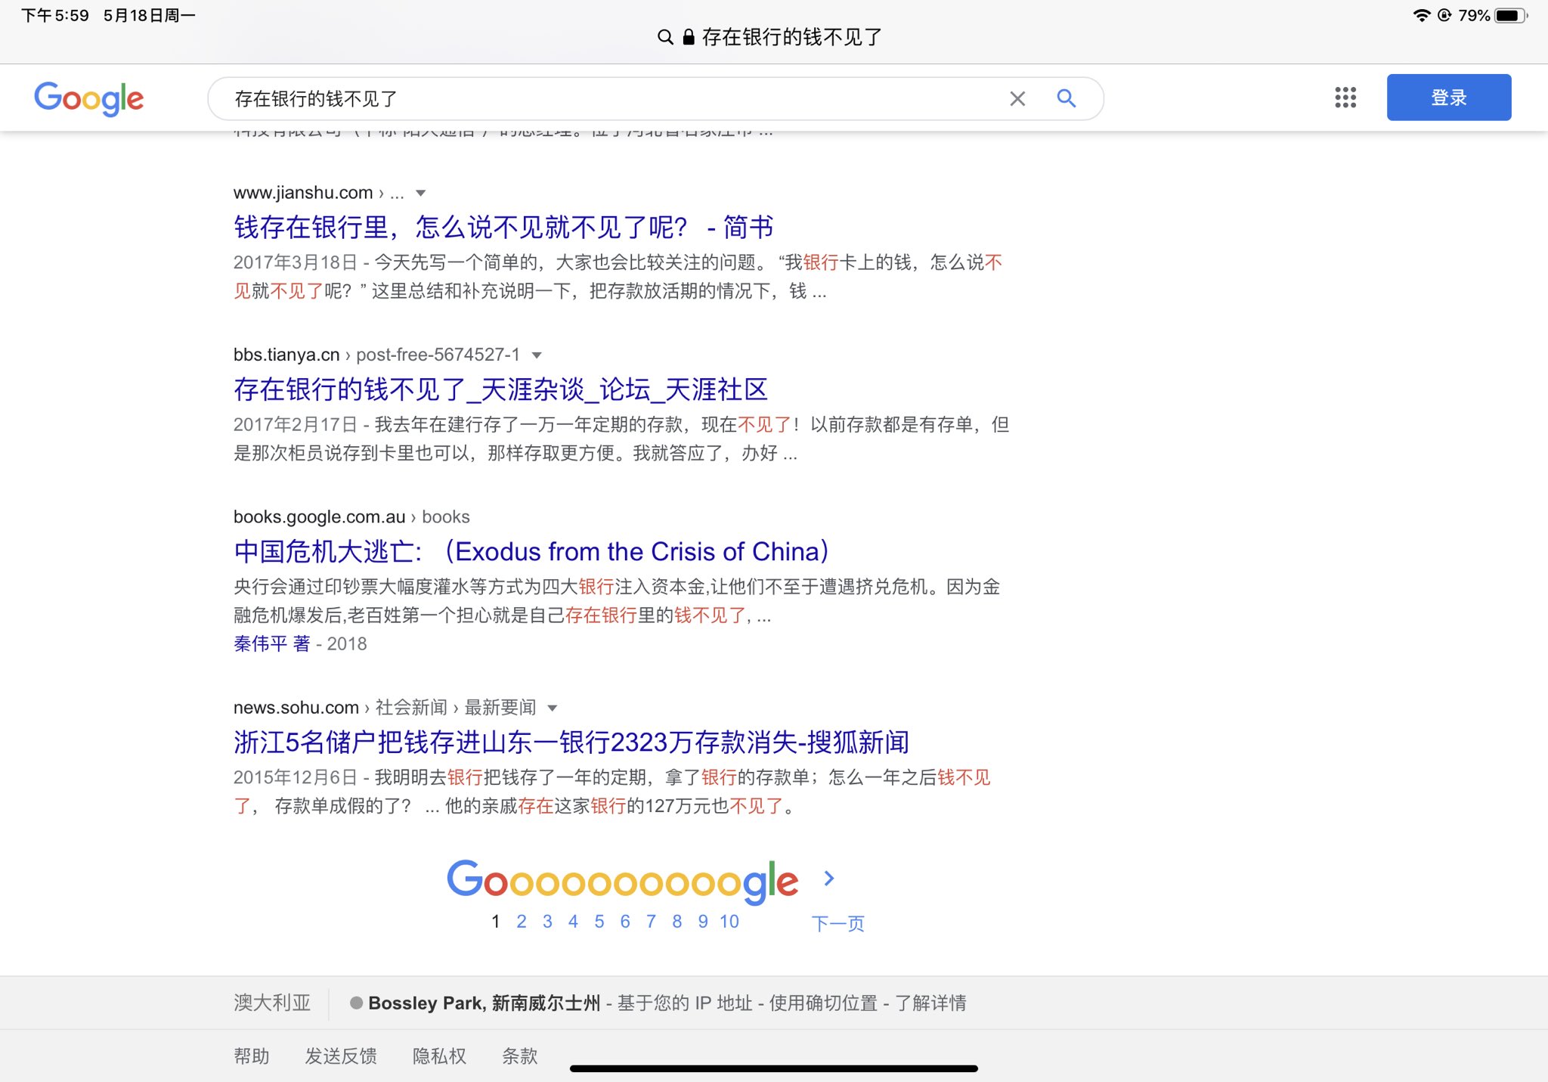Go to results page 5
Screen dimensions: 1548x1082
click(599, 921)
